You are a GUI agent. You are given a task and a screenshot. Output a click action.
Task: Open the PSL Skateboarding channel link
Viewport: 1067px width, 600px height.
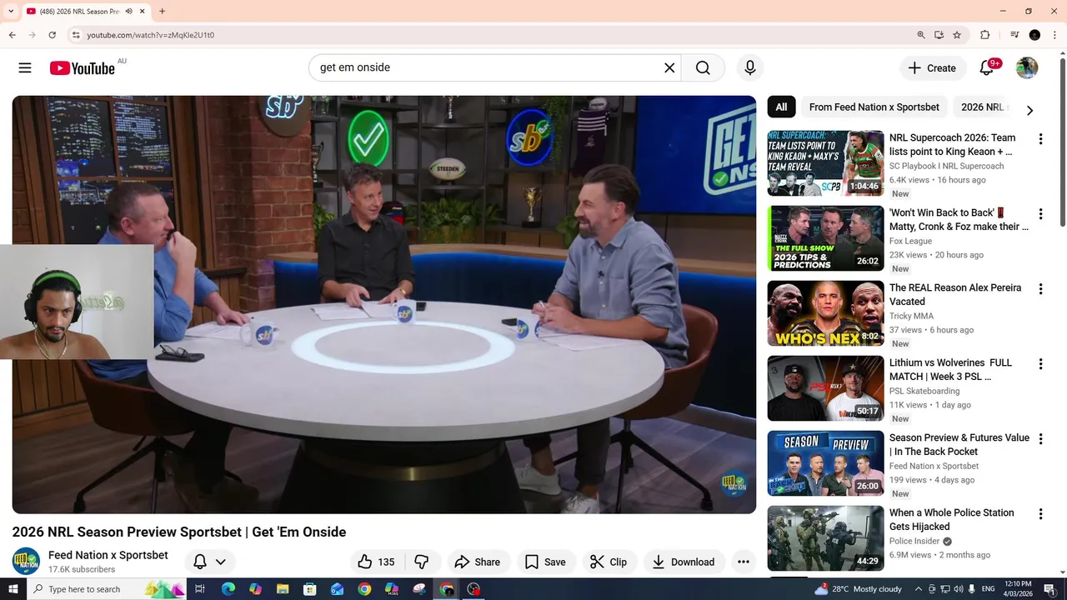click(924, 391)
